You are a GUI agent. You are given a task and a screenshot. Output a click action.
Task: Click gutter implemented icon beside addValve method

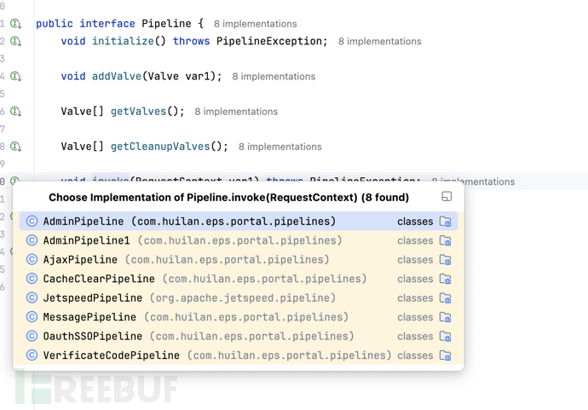[x=16, y=77]
